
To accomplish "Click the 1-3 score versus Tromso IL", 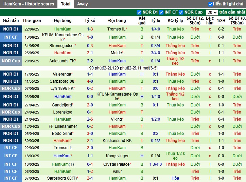I will click(x=90, y=29).
